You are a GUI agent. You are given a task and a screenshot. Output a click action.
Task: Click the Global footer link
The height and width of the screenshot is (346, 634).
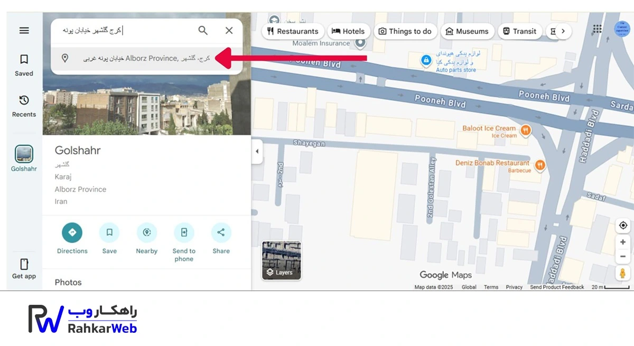coord(469,287)
